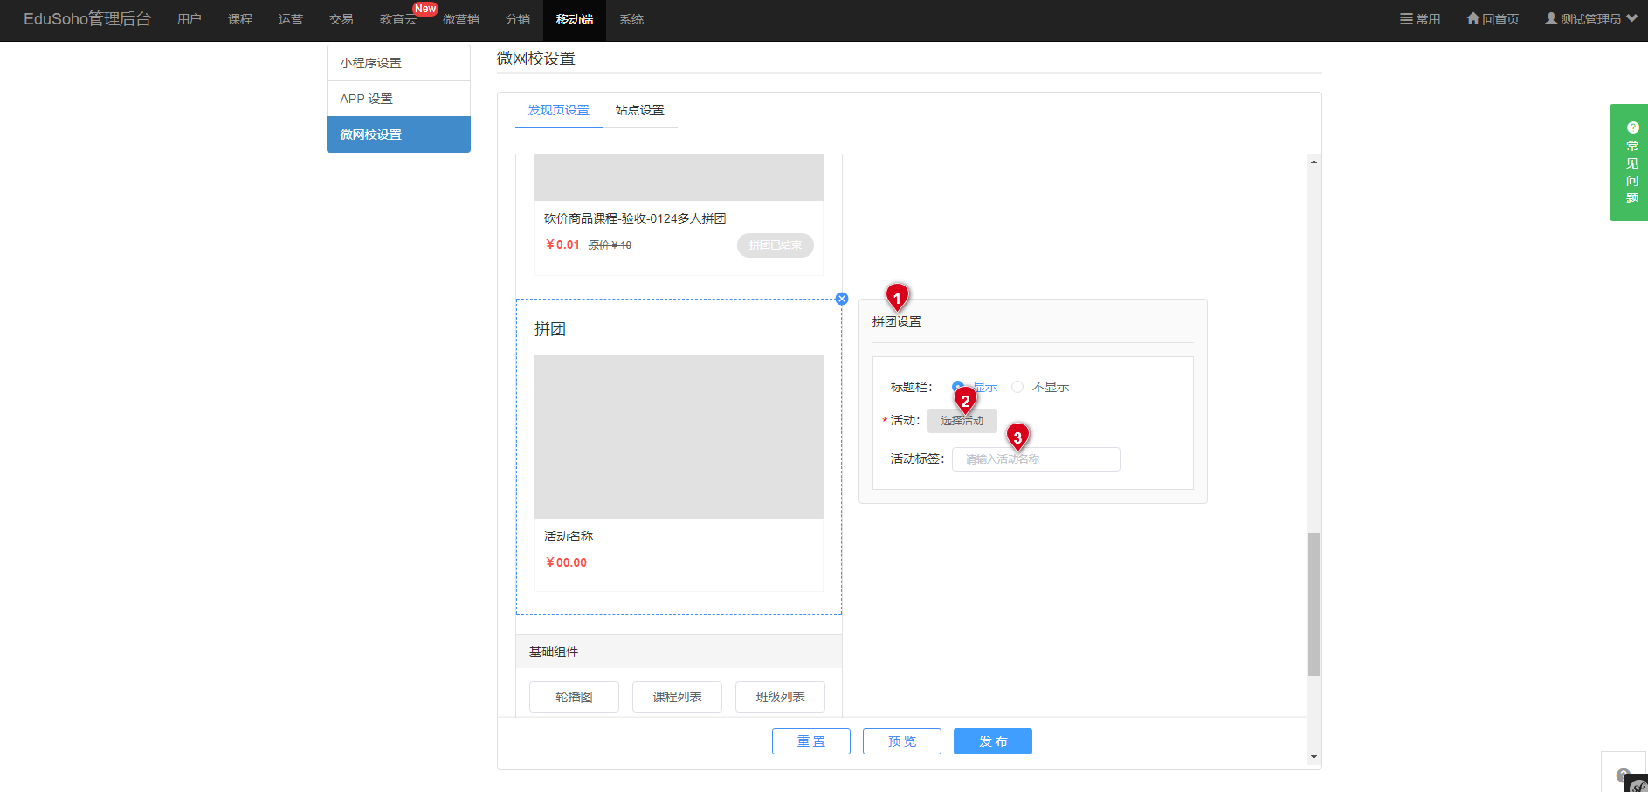The image size is (1648, 792).
Task: Click the 测试管理员 user icon
Action: (1551, 18)
